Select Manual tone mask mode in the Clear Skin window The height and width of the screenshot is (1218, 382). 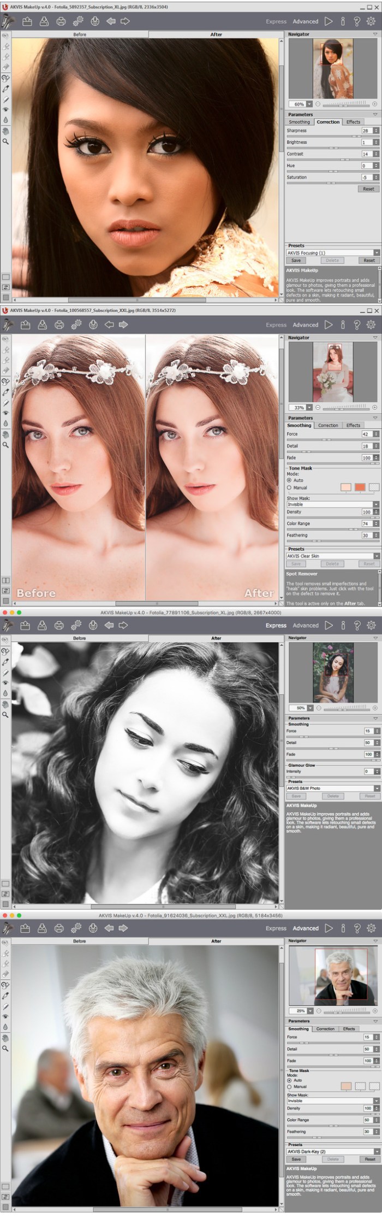coord(289,487)
